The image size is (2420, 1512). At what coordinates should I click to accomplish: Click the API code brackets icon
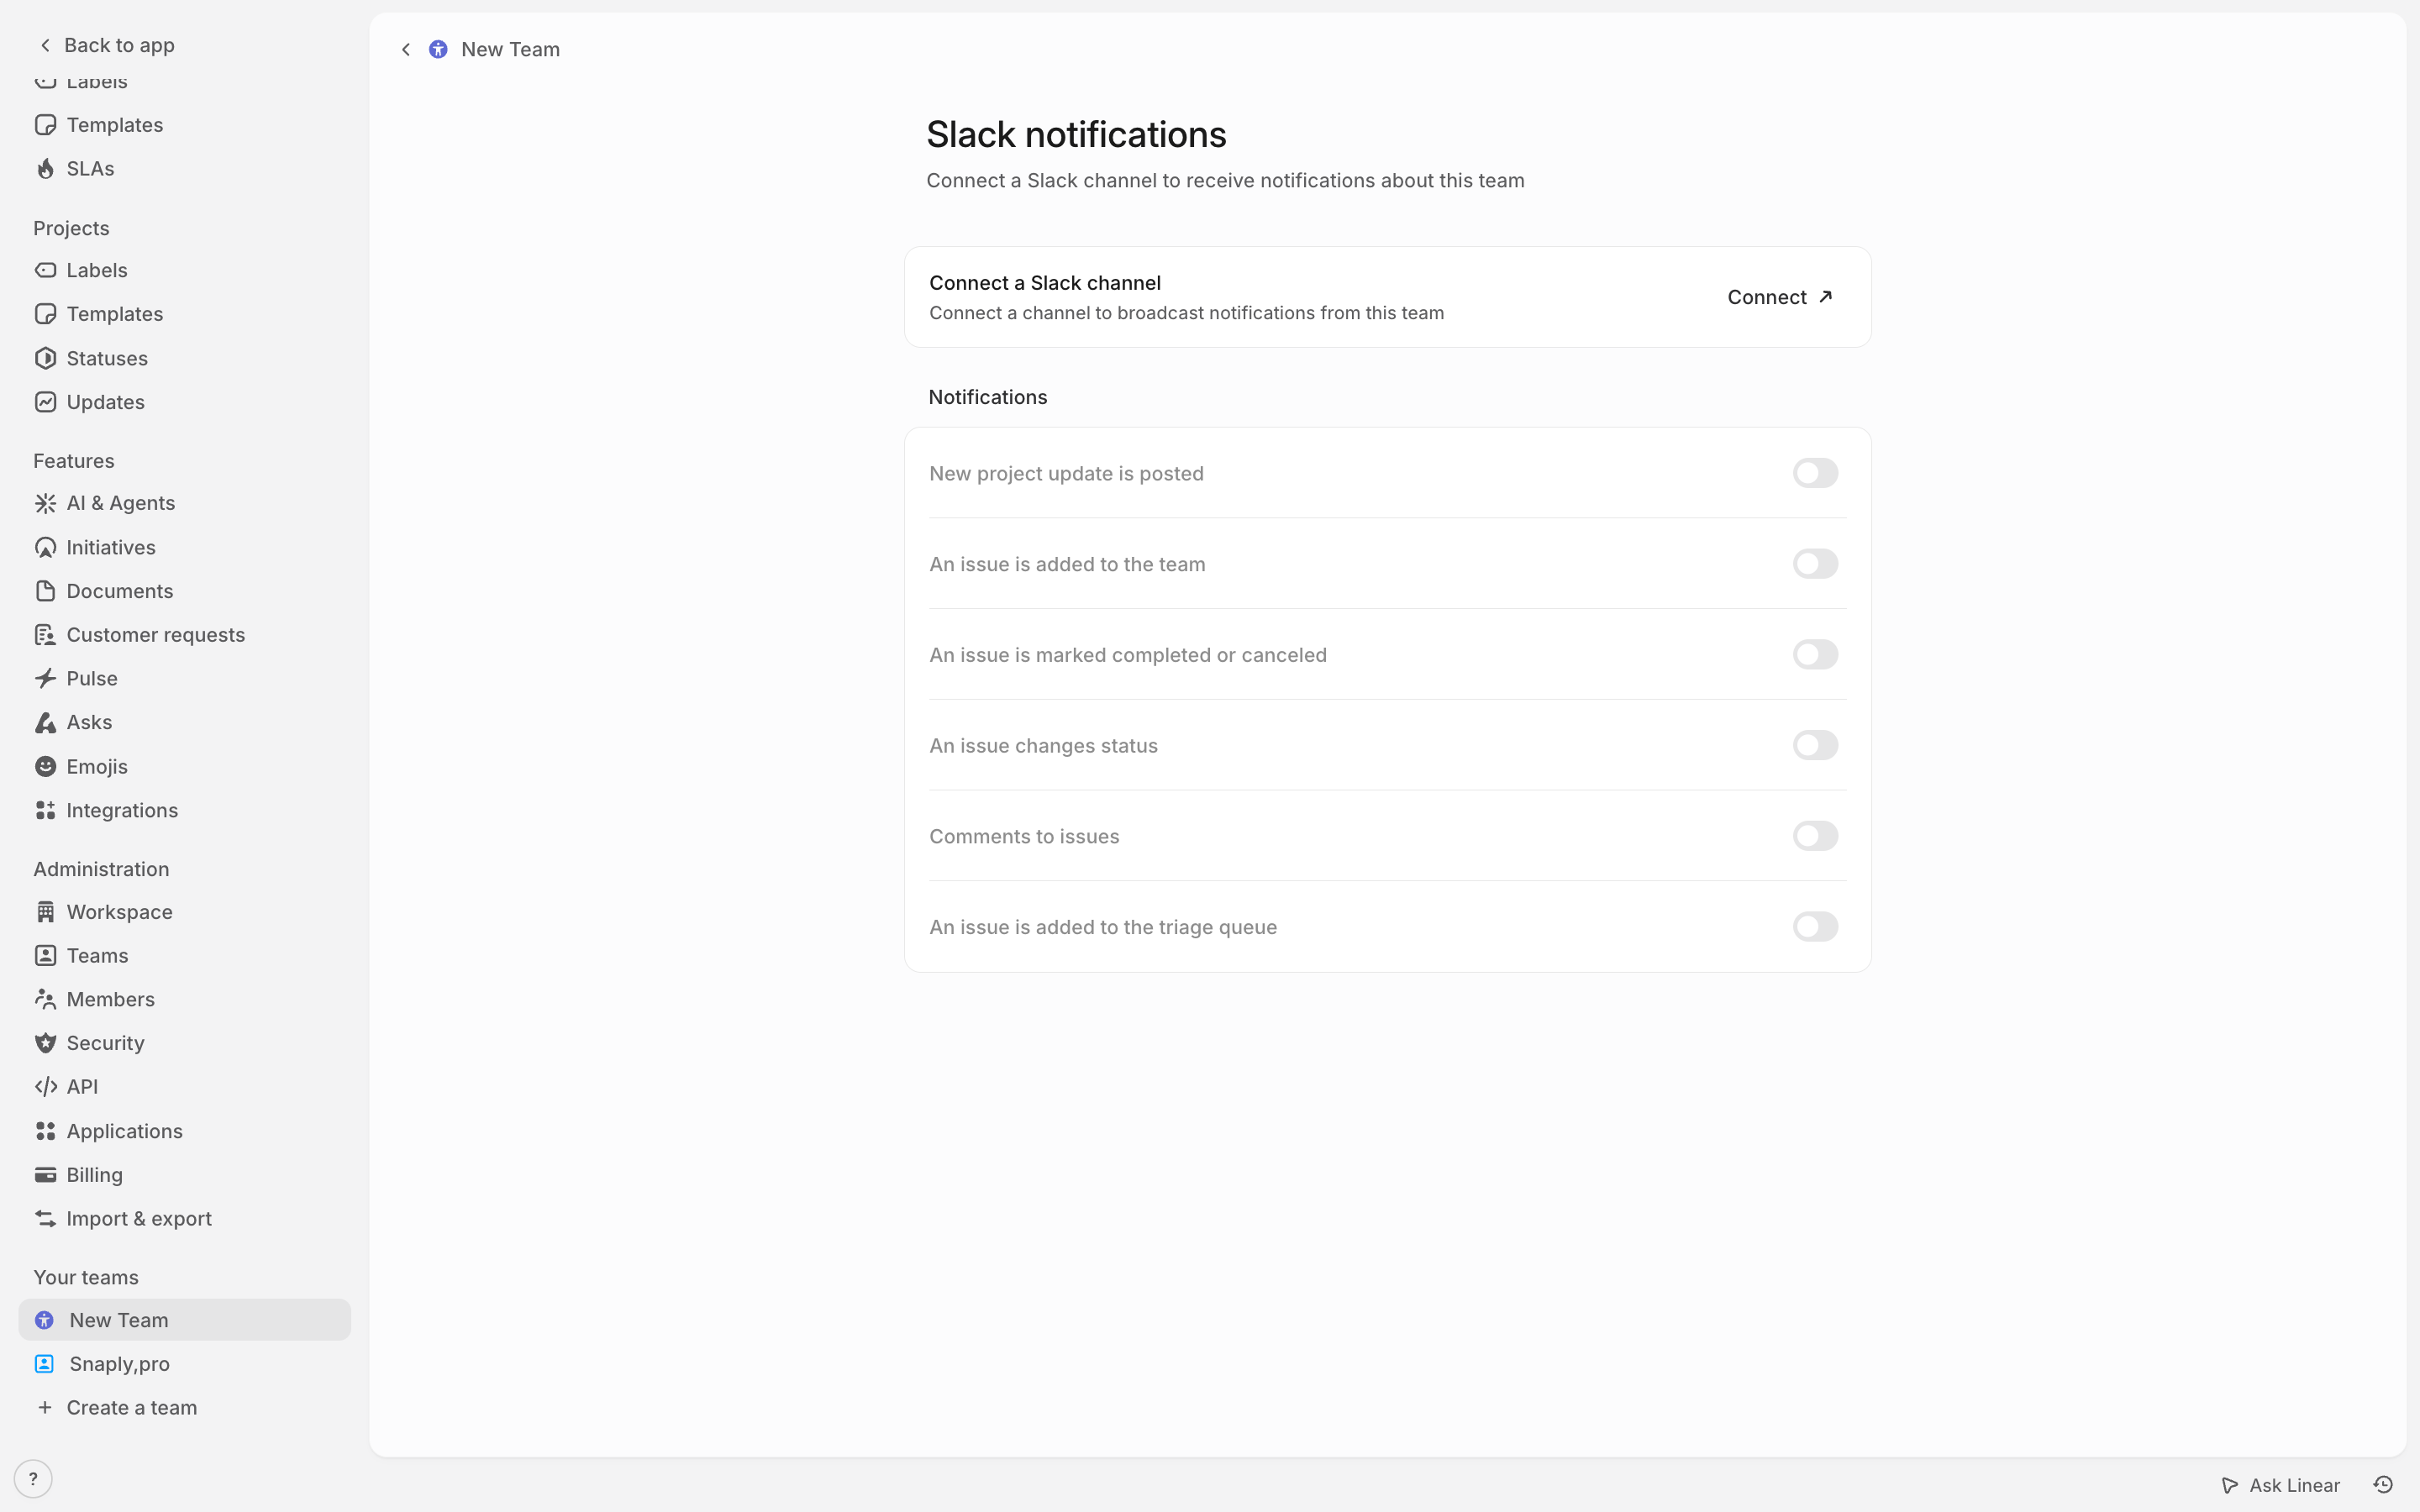click(x=45, y=1087)
